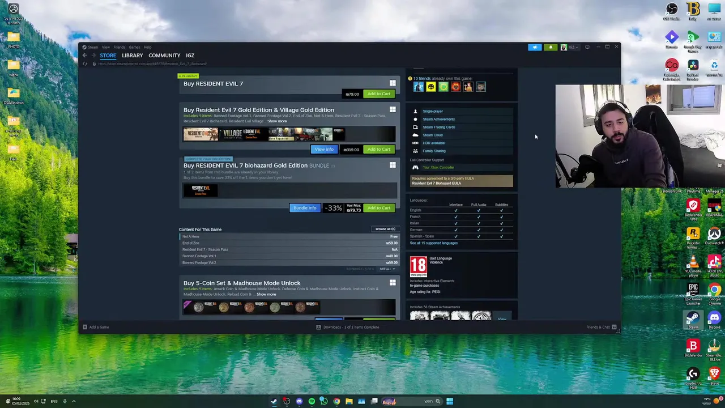The image size is (725, 408).
Task: Show more items in Gold Edition & Village bundle
Action: [x=277, y=121]
